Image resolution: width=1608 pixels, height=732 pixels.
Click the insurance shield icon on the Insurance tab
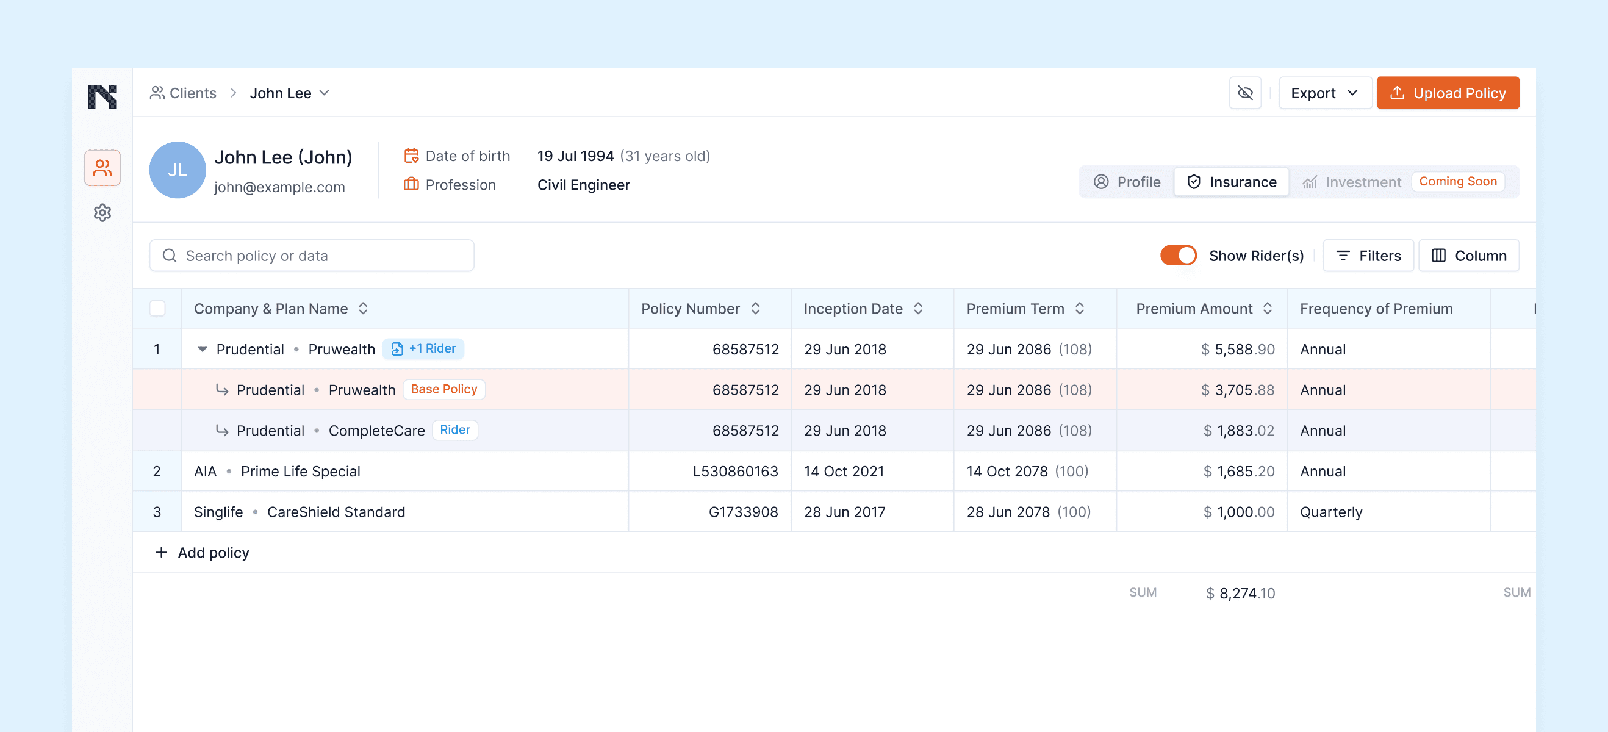[x=1194, y=182]
